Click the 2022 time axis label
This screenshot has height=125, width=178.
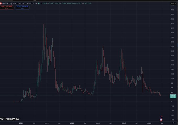tap(47, 123)
